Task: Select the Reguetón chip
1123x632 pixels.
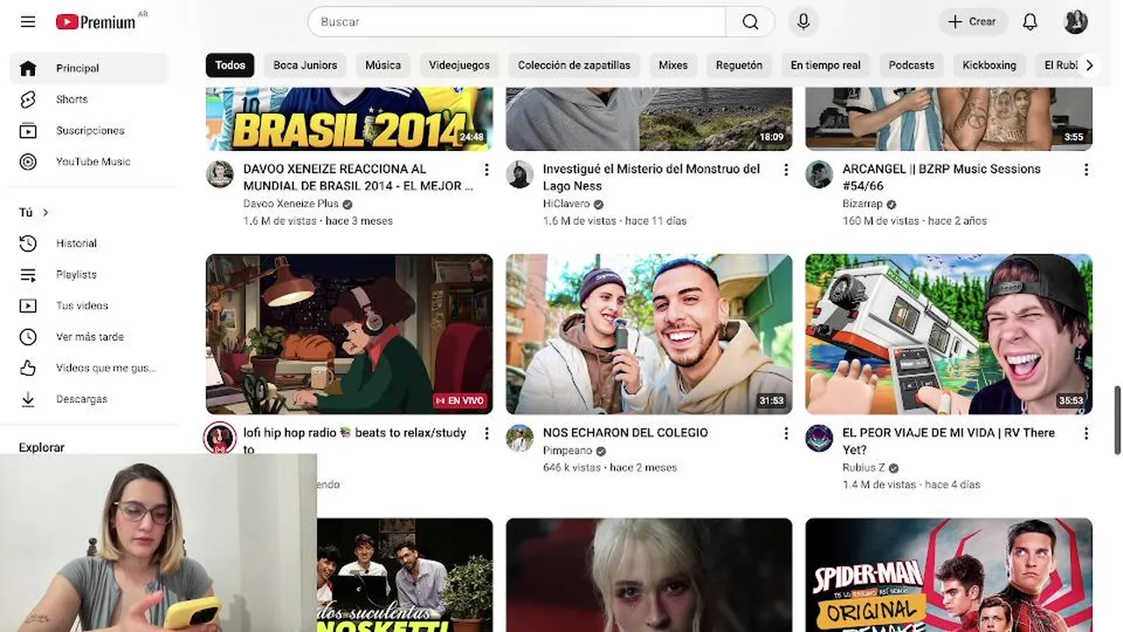Action: click(739, 65)
